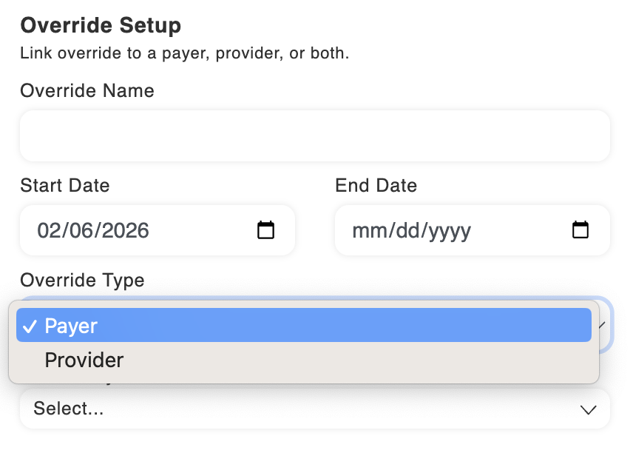Select the Payer option in the list
Viewport: 633px width, 456px height.
point(304,325)
